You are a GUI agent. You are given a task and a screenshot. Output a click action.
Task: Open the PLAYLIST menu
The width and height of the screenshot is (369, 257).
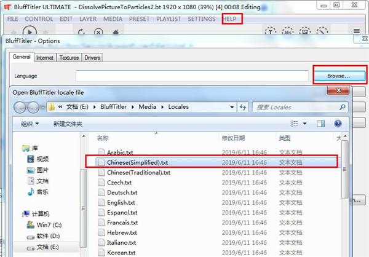point(169,19)
